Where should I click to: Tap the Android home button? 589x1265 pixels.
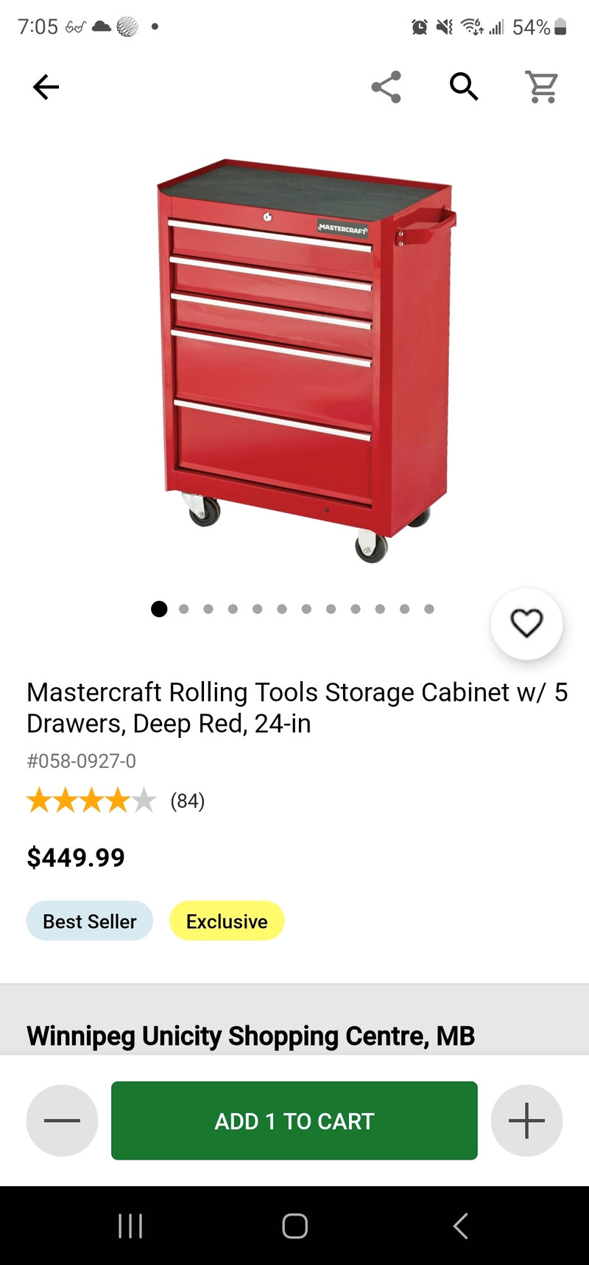tap(294, 1226)
